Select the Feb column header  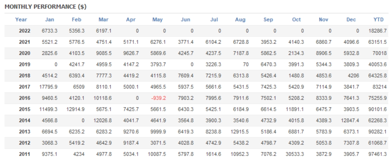pos(76,20)
